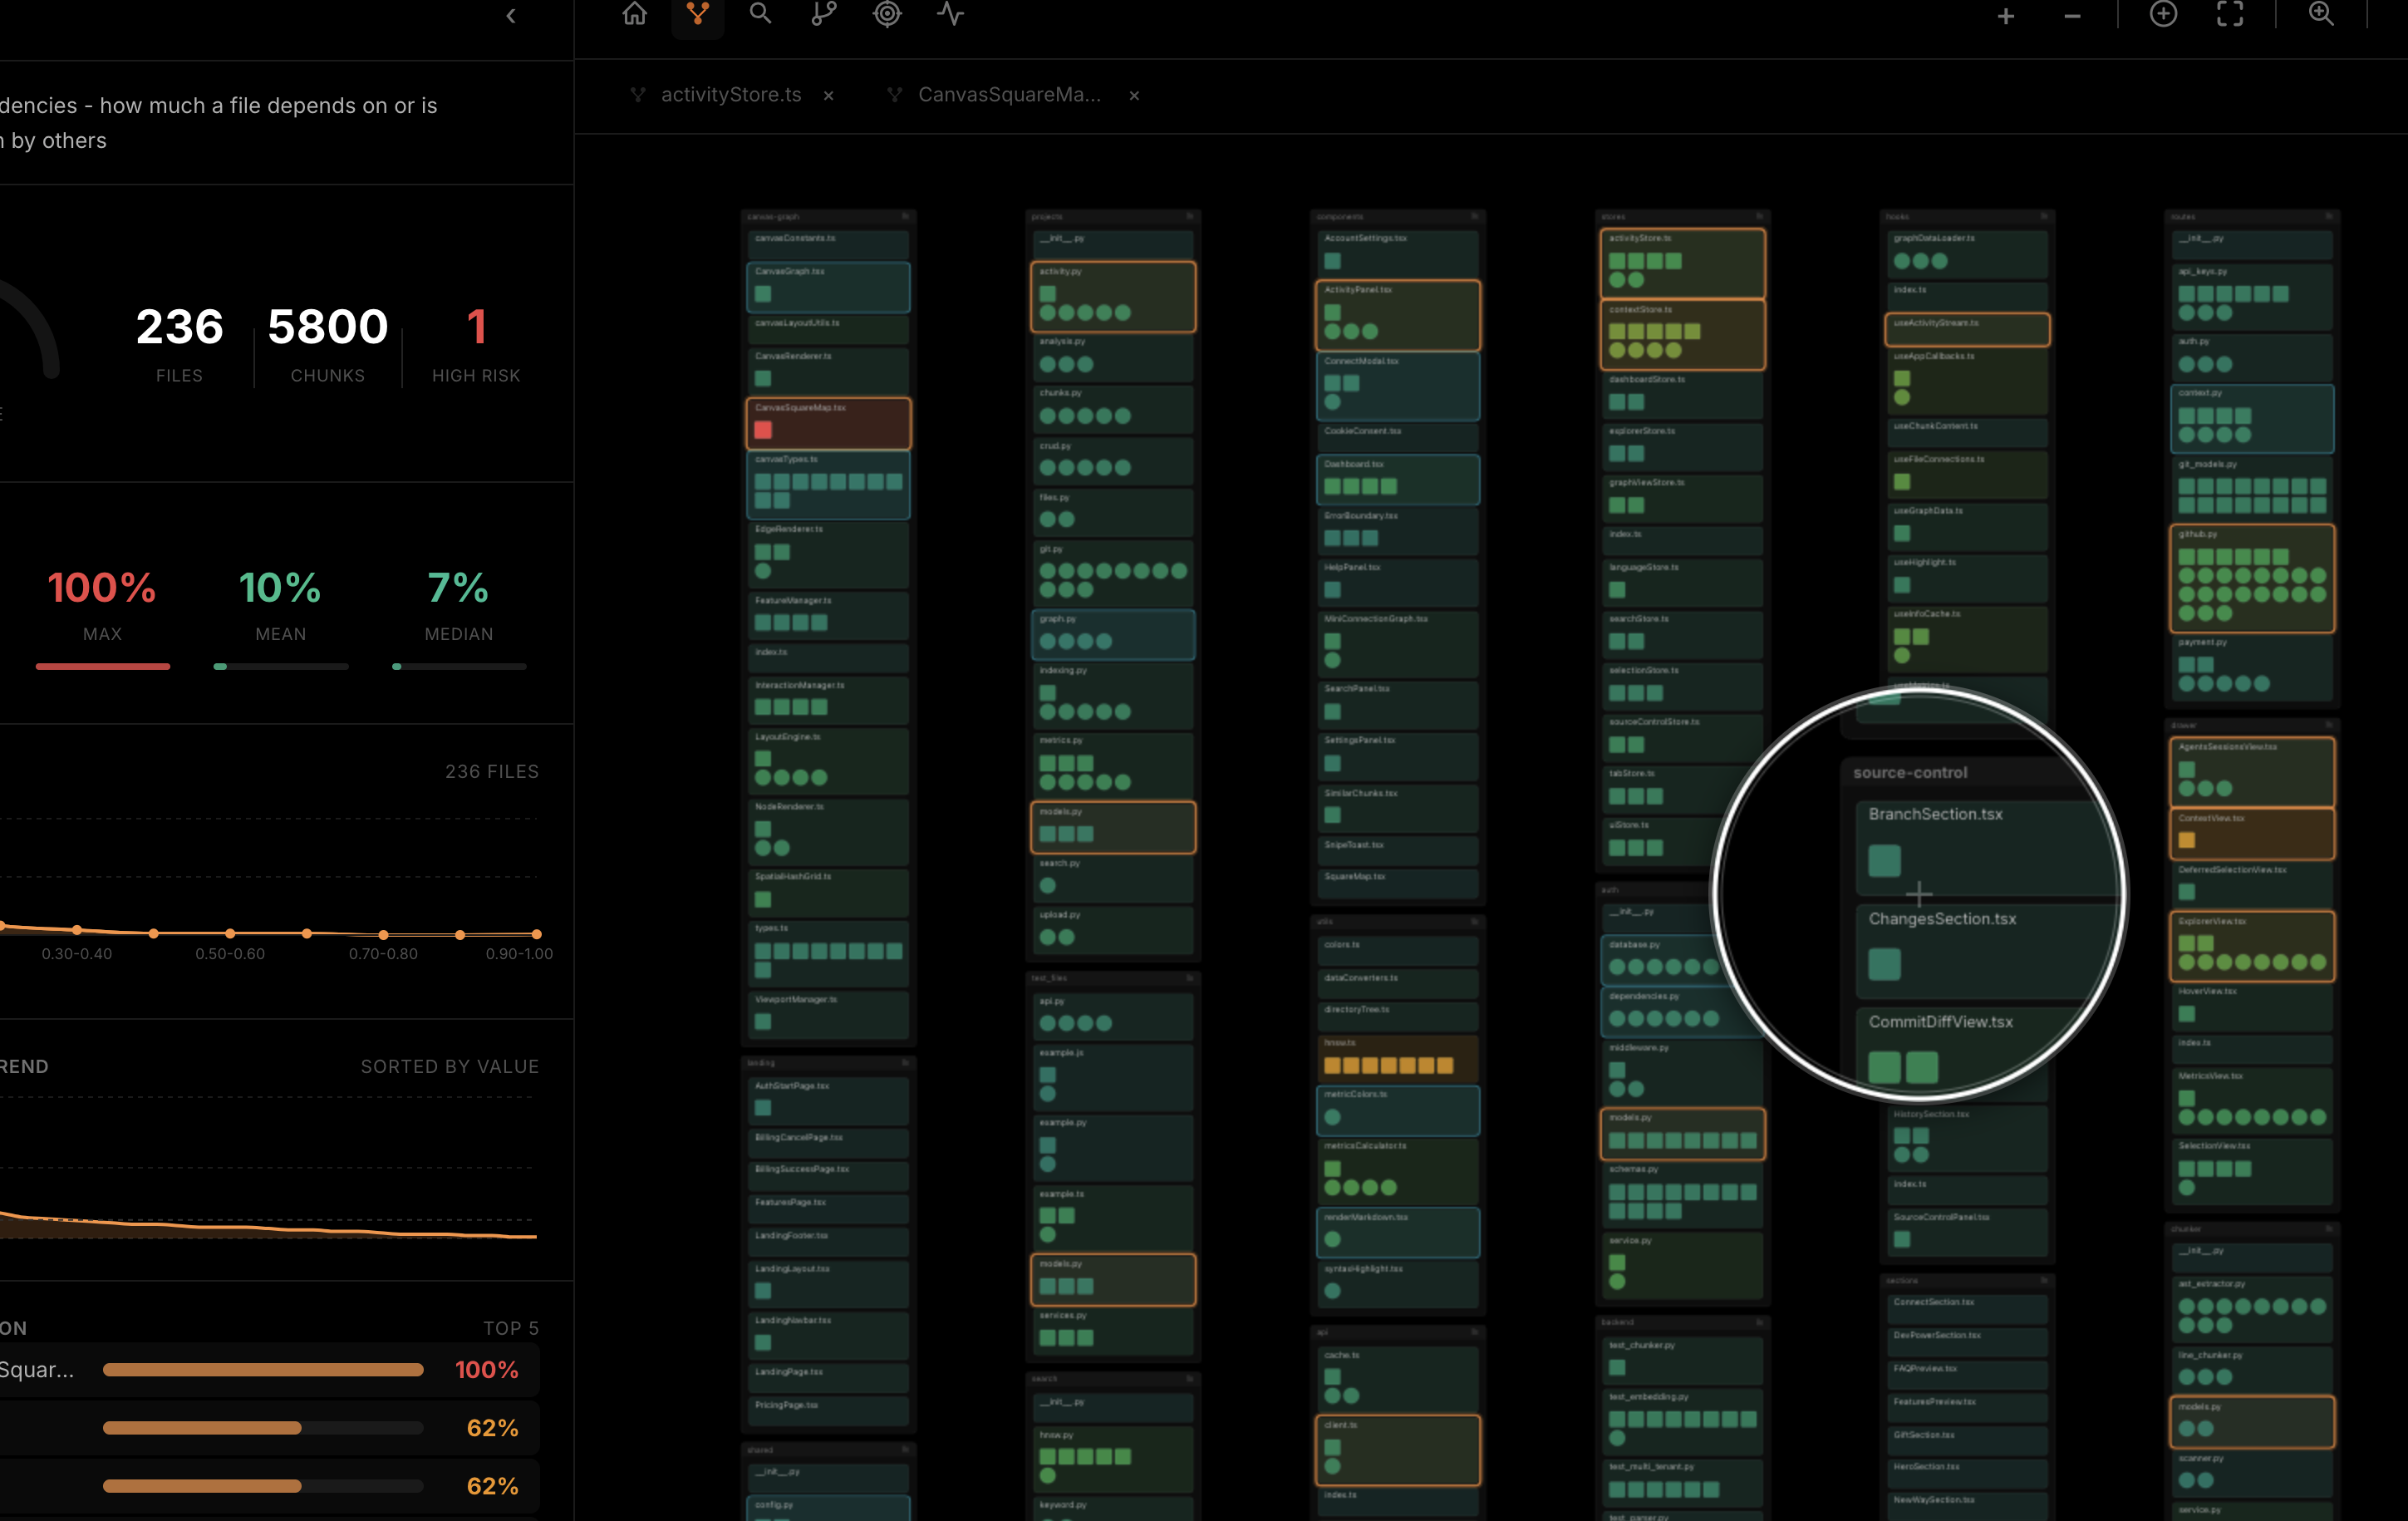Collapse the components group header icon
The height and width of the screenshot is (1521, 2408).
(1475, 216)
